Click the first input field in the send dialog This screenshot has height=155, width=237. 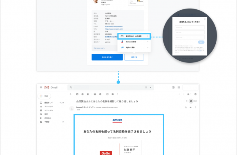tap(190, 27)
